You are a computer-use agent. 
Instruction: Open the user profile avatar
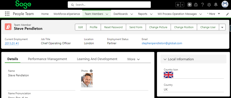pos(225,4)
